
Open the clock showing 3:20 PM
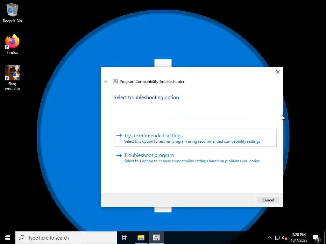299,238
